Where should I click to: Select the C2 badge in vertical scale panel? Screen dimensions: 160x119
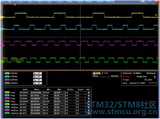click(x=7, y=76)
